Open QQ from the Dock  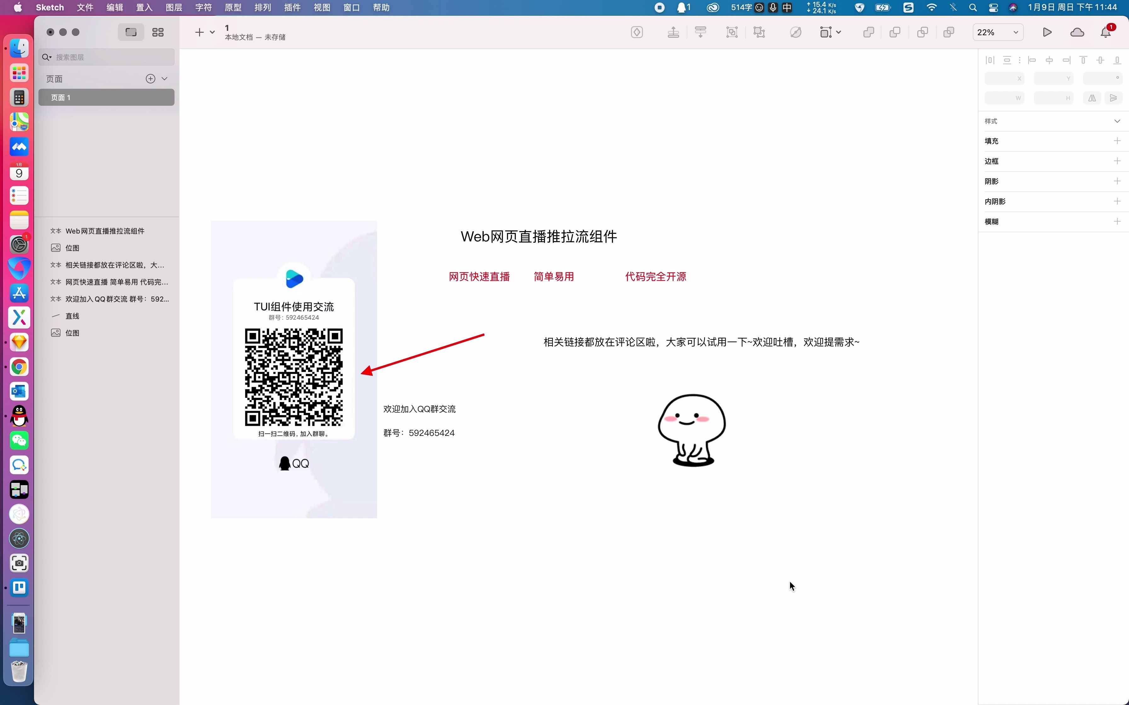point(19,416)
